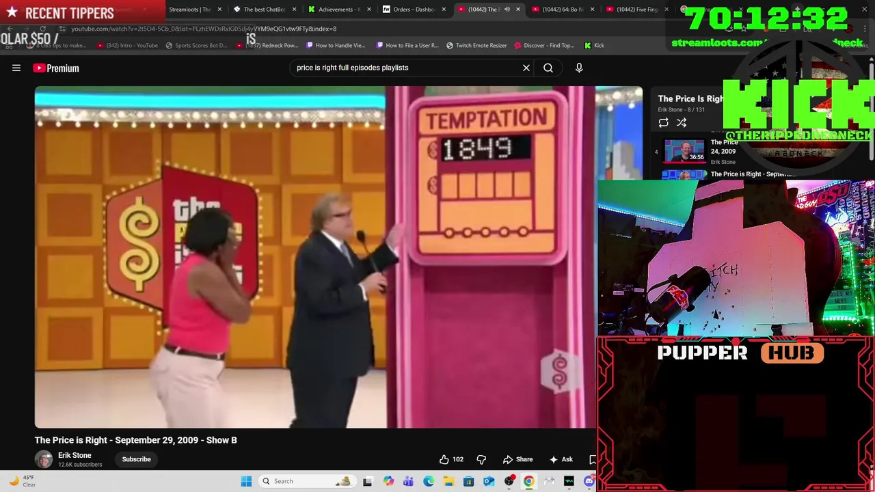Open Twitch Emote Resizer bookmark
The image size is (875, 492).
tap(476, 46)
